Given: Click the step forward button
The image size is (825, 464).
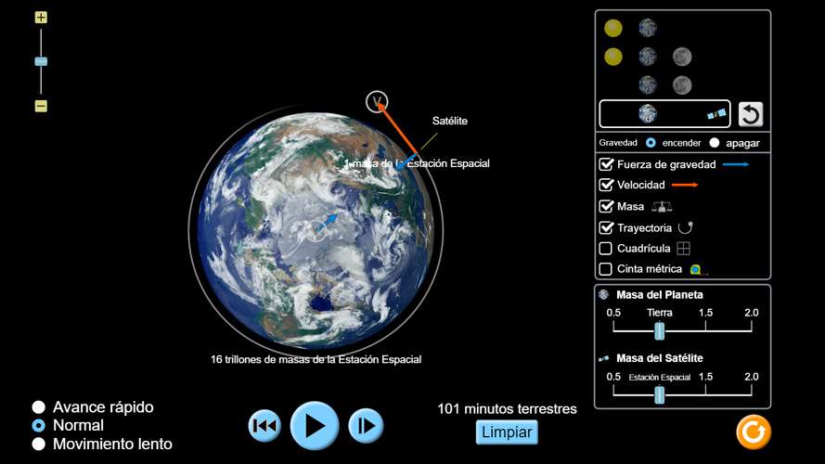Looking at the screenshot, I should click(366, 426).
